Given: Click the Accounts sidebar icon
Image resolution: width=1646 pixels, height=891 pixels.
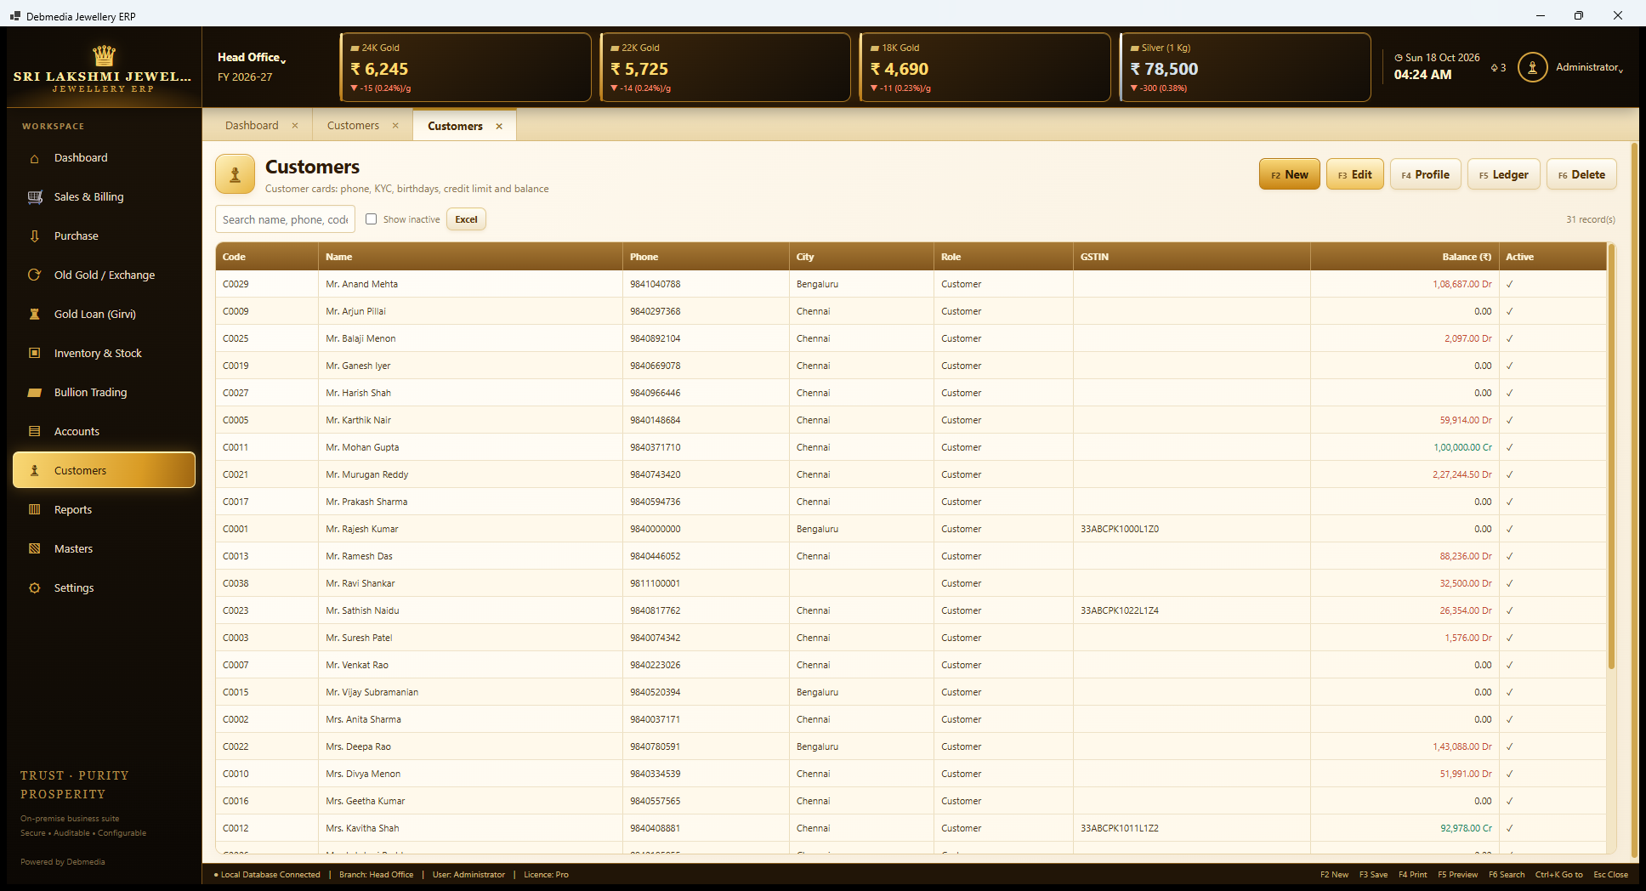Looking at the screenshot, I should (x=35, y=432).
